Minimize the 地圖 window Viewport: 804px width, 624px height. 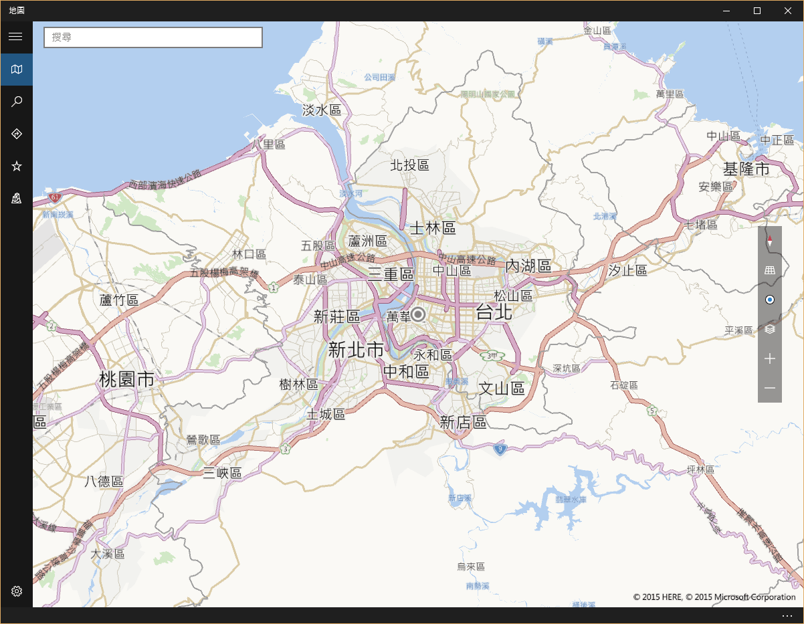pos(727,11)
